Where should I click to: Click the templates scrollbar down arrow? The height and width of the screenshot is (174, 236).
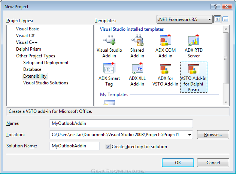226,102
